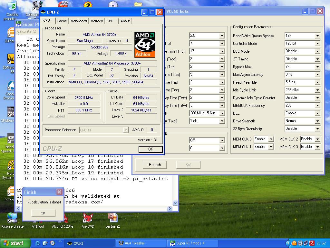
Task: Open the 2T Timing dropdown
Action: point(317,59)
